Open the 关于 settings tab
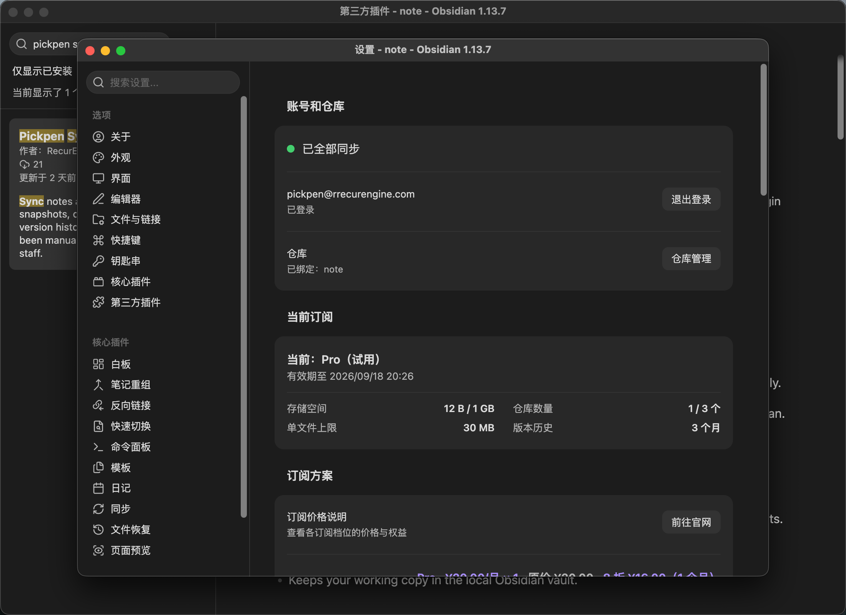The height and width of the screenshot is (615, 846). pos(163,137)
